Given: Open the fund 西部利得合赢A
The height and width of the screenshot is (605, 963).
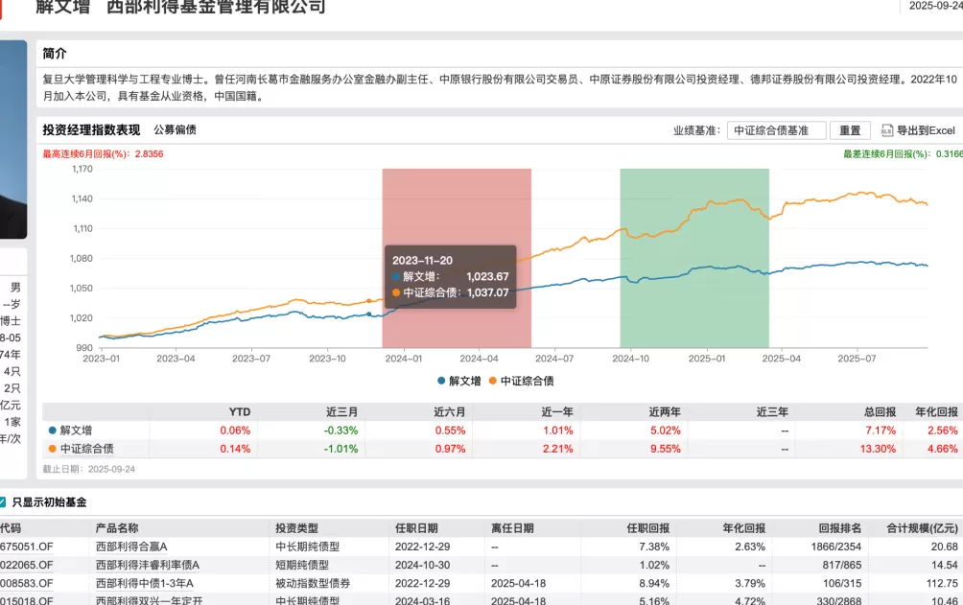Looking at the screenshot, I should [133, 547].
